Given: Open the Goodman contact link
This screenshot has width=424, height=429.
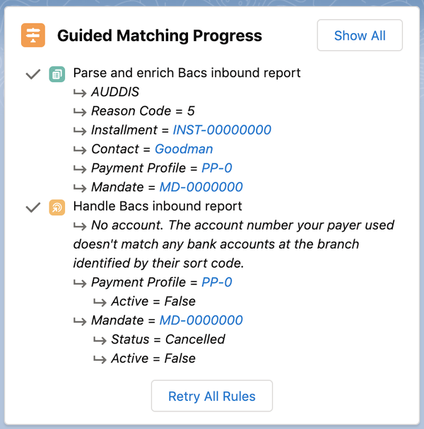Looking at the screenshot, I should click(x=184, y=149).
